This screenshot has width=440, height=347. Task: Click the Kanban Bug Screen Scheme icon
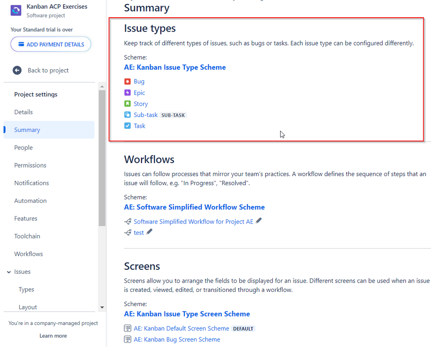pos(127,339)
